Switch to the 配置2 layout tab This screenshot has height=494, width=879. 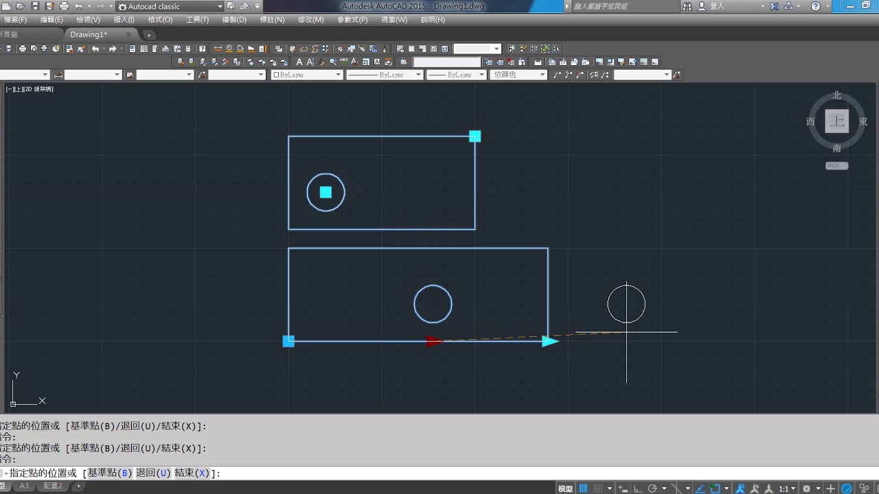click(53, 486)
